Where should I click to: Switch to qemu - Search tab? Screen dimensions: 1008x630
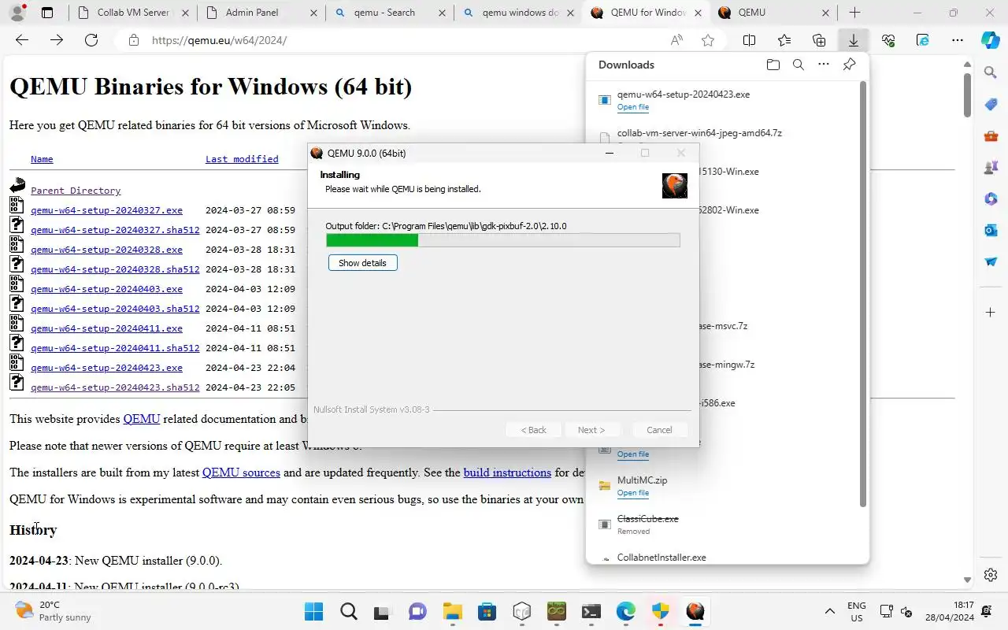389,13
